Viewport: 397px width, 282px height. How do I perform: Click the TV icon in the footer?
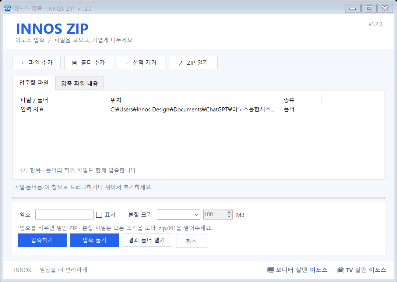[341, 270]
